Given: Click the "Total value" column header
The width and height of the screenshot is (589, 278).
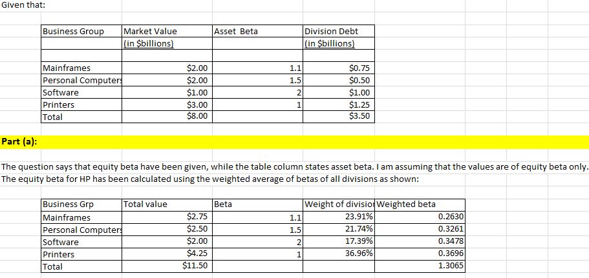Looking at the screenshot, I should (x=145, y=204).
